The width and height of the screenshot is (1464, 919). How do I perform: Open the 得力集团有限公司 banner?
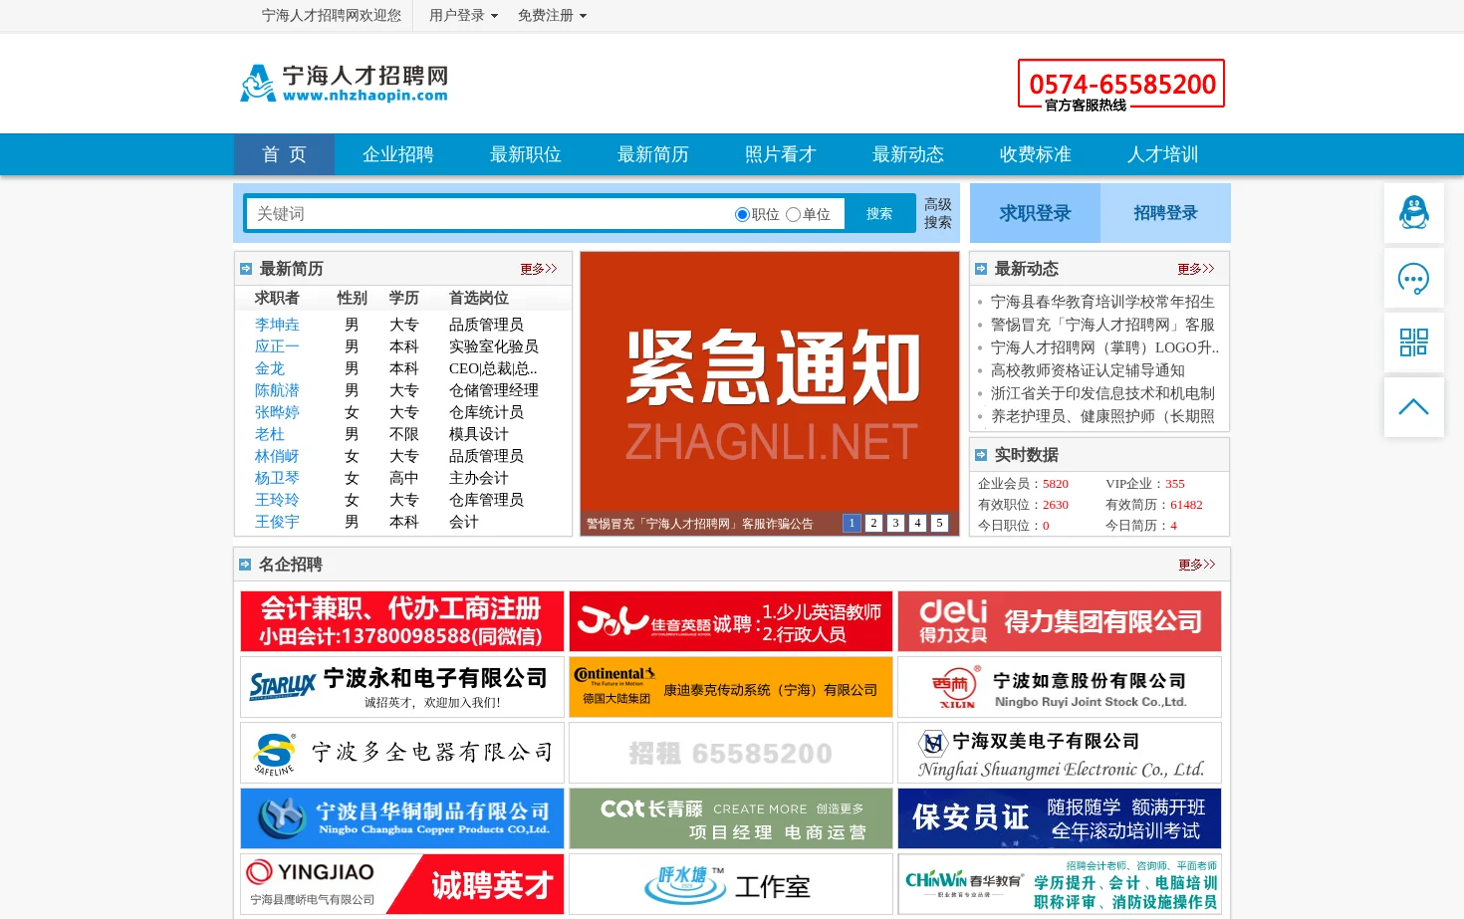[x=1060, y=621]
